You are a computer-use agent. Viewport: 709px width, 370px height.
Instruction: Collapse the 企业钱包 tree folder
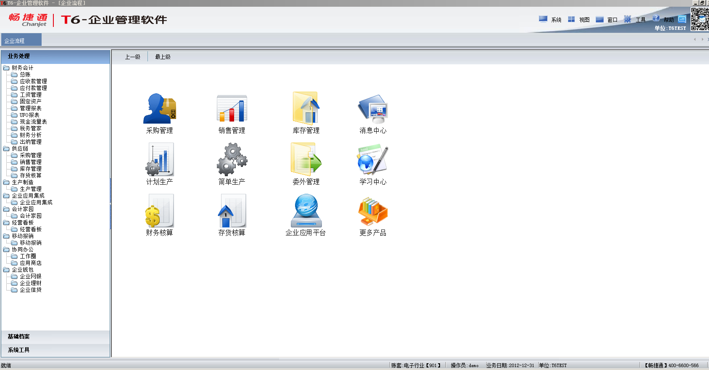coord(18,270)
